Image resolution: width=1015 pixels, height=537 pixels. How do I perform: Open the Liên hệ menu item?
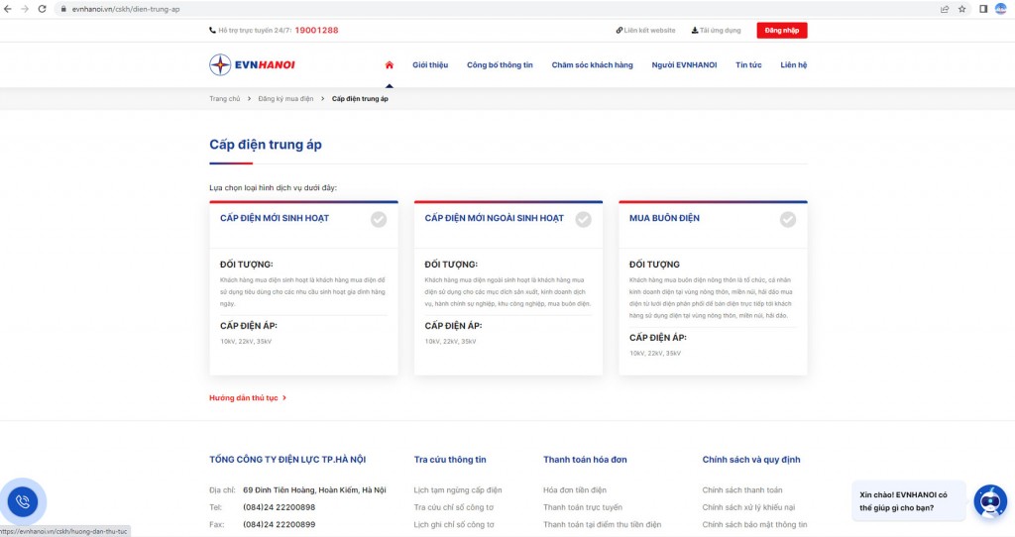tap(794, 64)
